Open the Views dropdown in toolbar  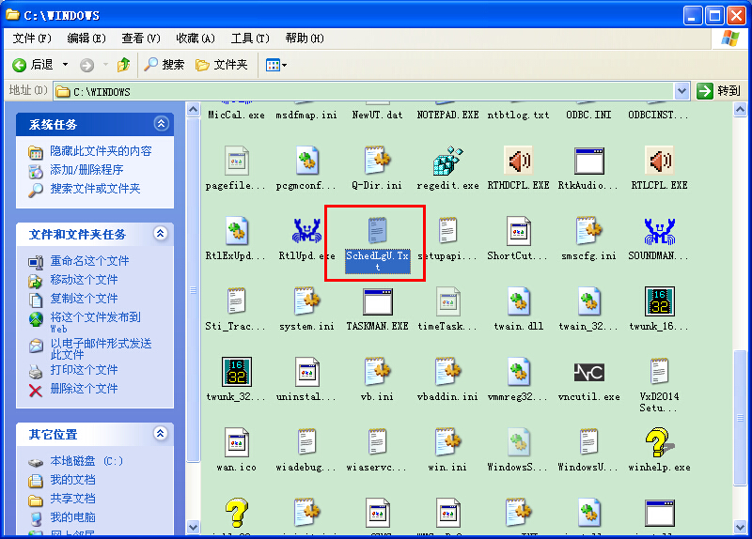pos(276,65)
